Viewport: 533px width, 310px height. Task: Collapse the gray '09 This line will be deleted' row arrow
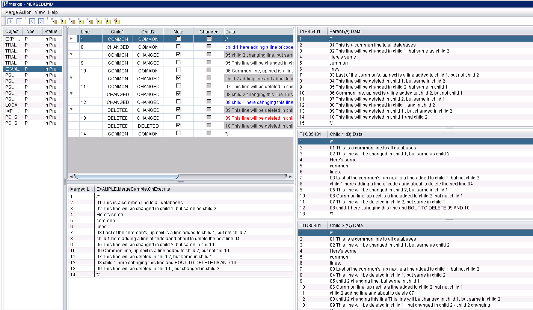pos(71,110)
